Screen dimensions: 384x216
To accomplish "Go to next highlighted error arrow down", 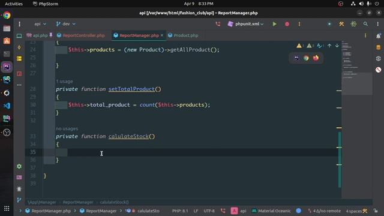I will pyautogui.click(x=337, y=46).
